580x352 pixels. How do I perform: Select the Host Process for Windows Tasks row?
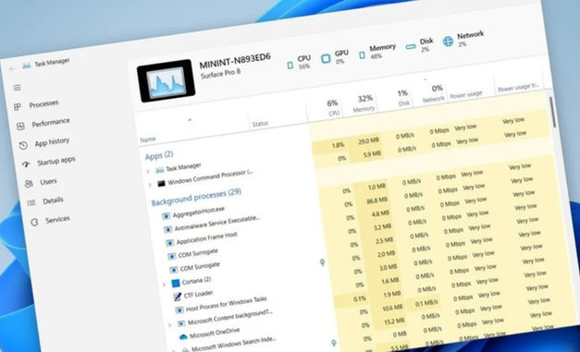226,304
